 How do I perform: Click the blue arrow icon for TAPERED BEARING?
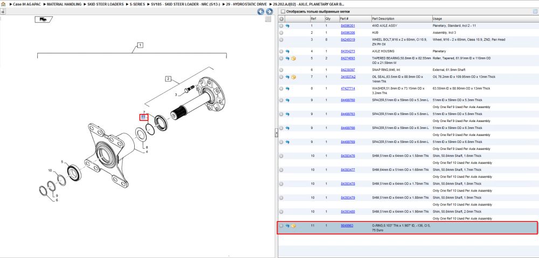click(x=287, y=59)
